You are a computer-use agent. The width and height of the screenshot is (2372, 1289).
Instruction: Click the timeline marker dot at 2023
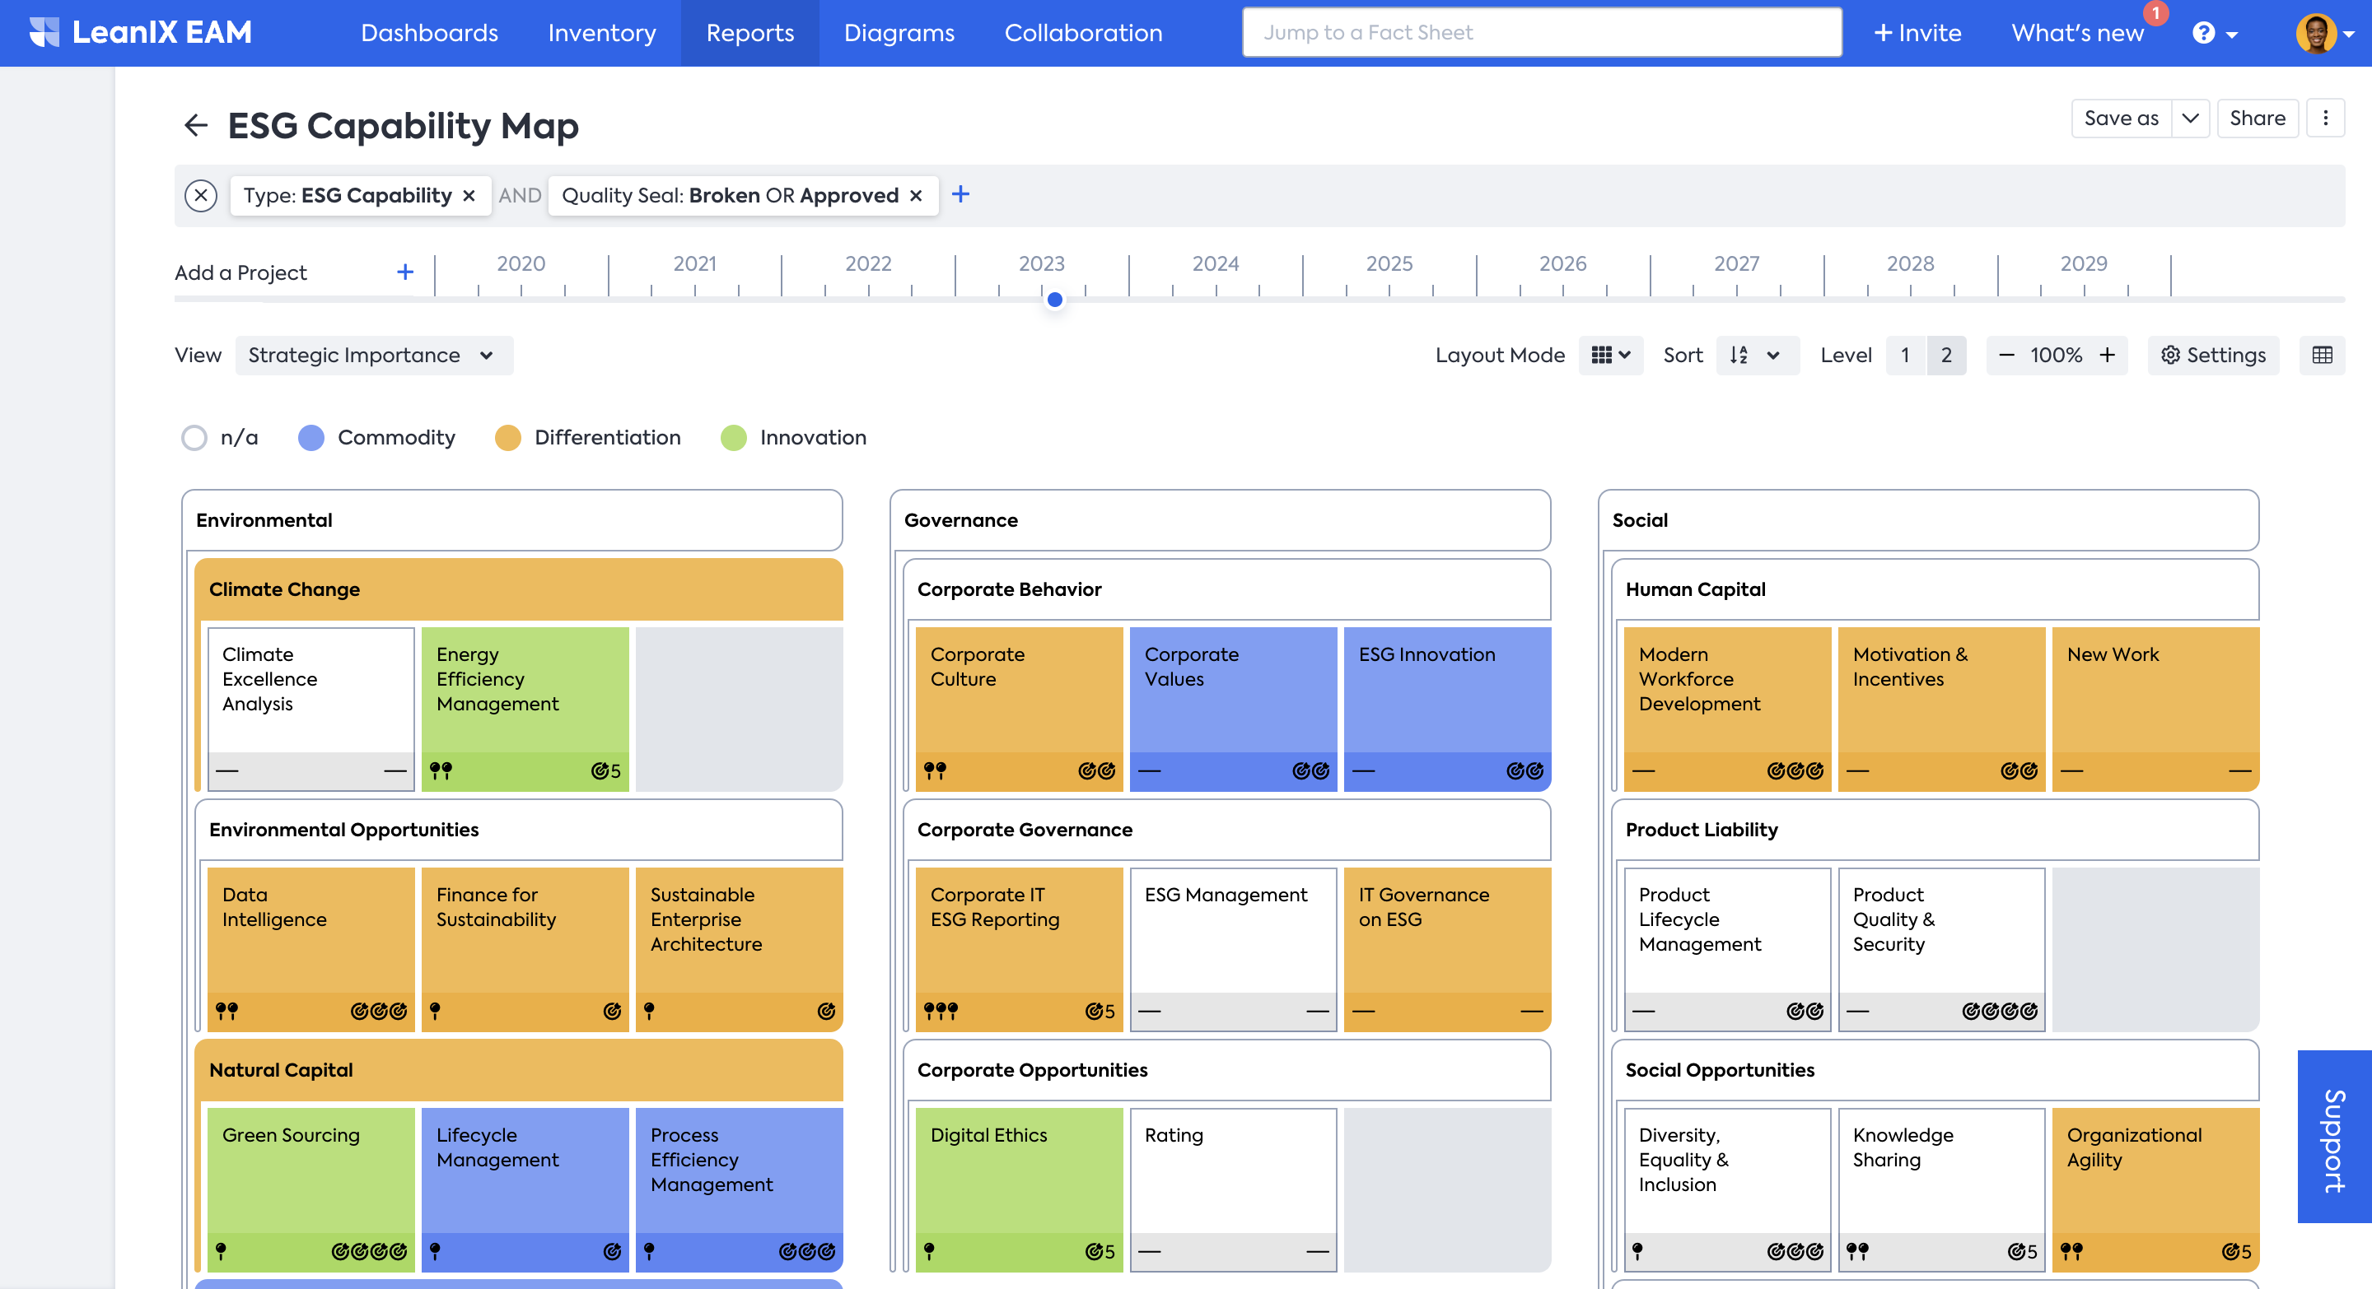coord(1055,299)
